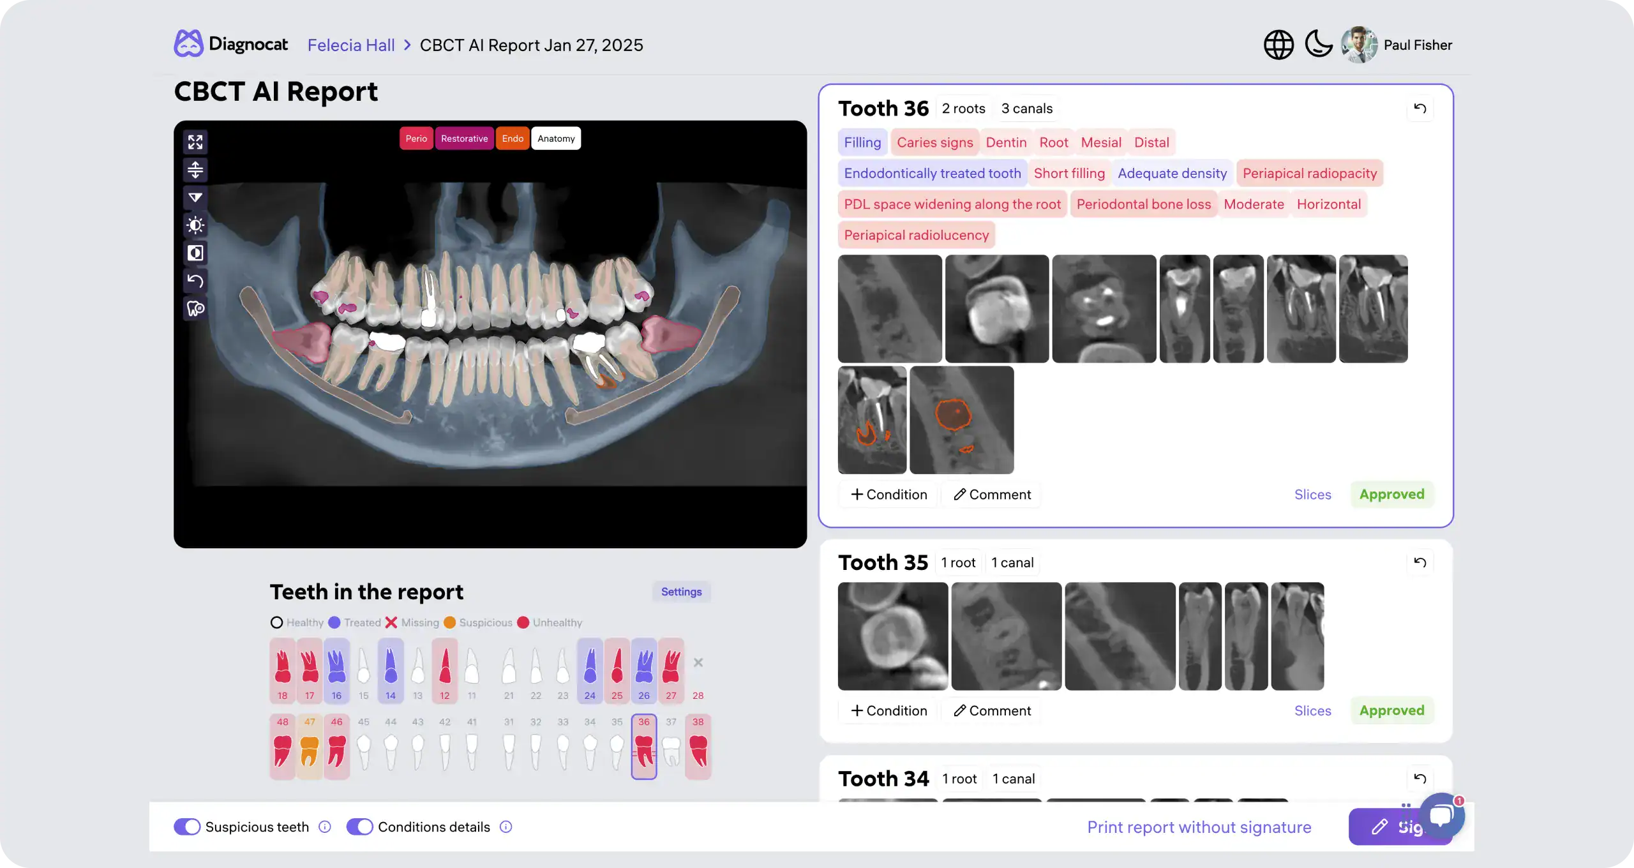Expand the downward triangle viewer menu
The image size is (1634, 868).
point(195,198)
